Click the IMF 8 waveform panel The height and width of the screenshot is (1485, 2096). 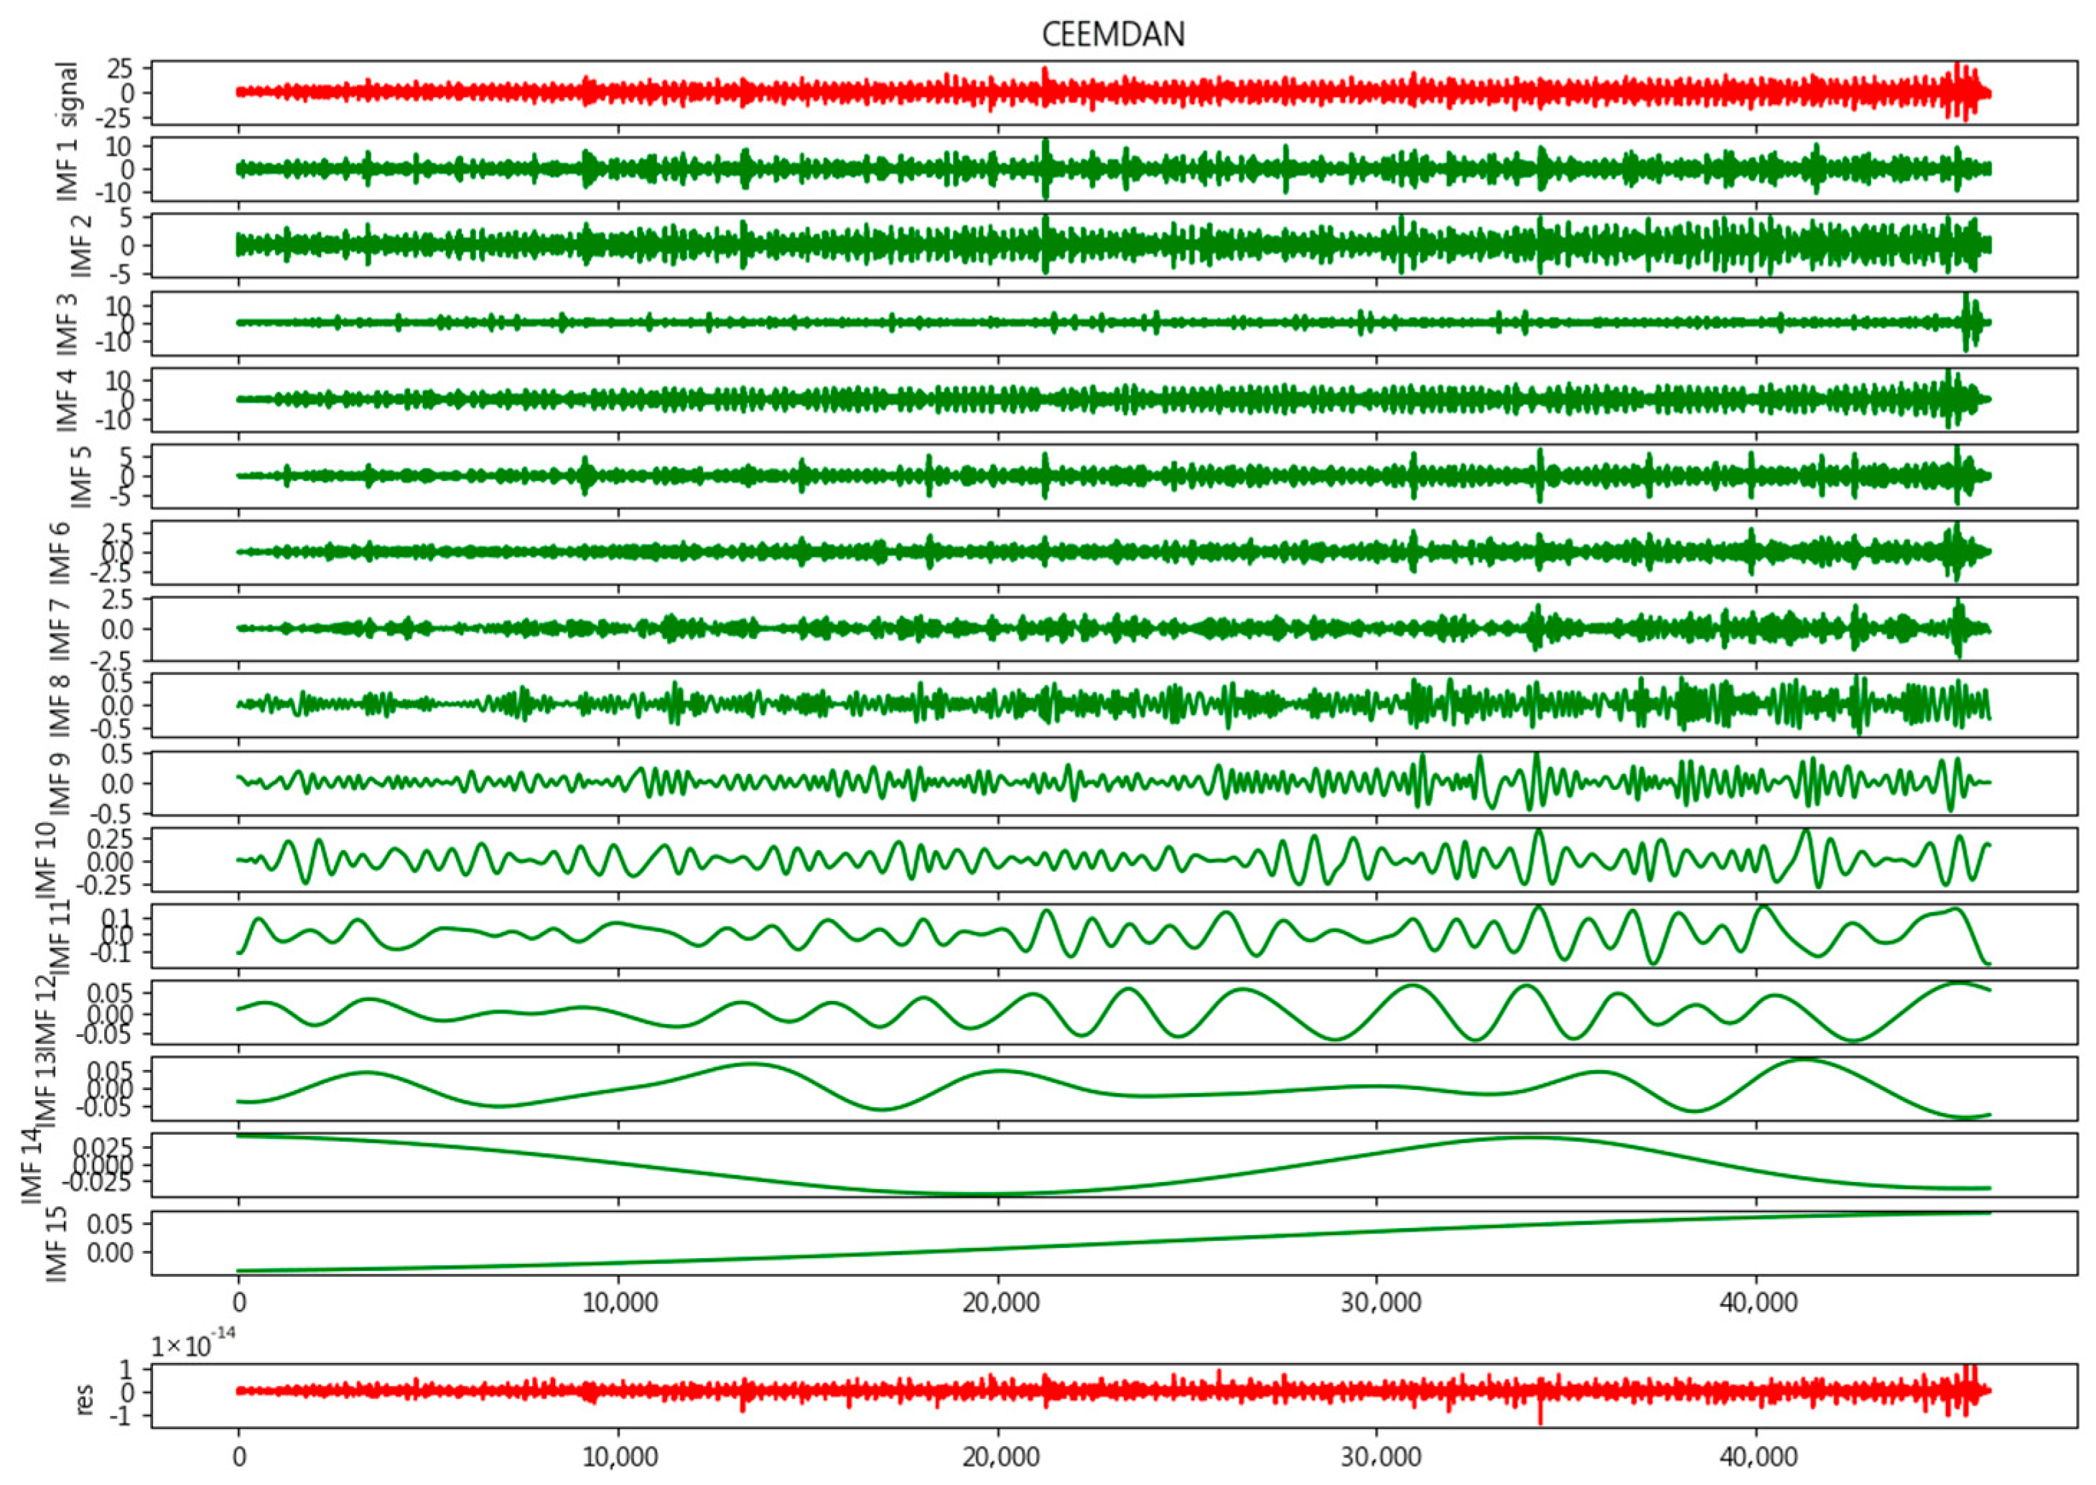click(x=1113, y=705)
